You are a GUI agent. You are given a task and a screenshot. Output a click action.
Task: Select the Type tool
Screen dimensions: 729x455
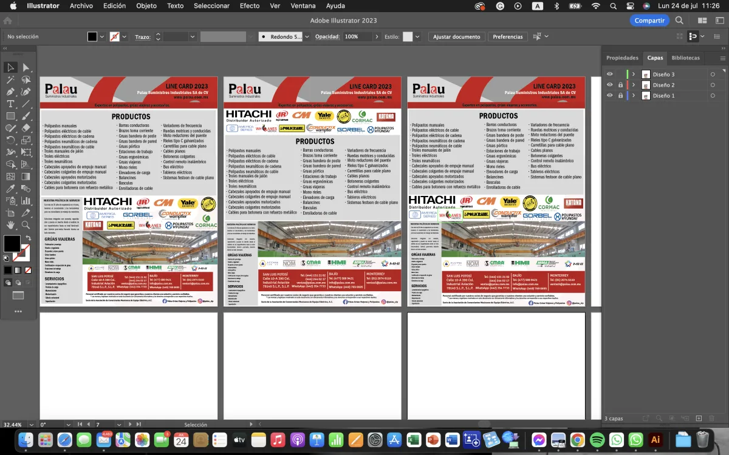click(10, 104)
